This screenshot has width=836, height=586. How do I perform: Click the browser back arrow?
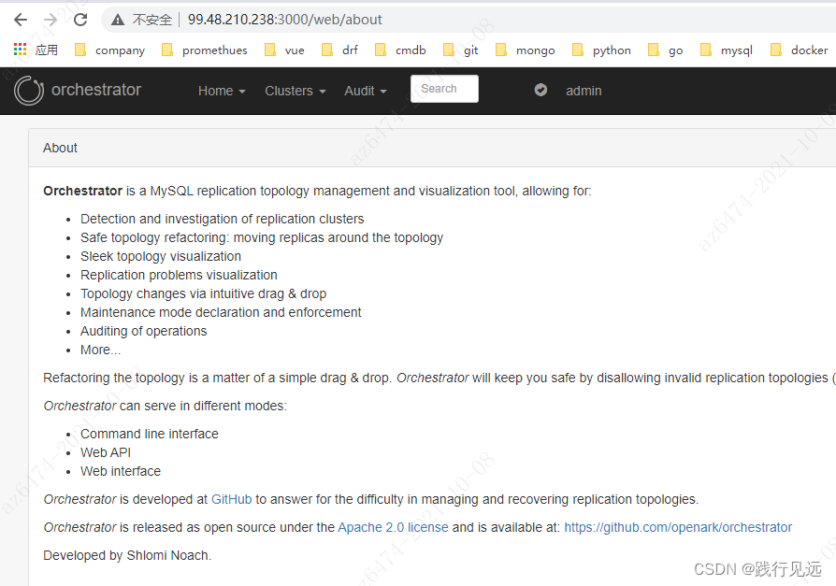(21, 20)
